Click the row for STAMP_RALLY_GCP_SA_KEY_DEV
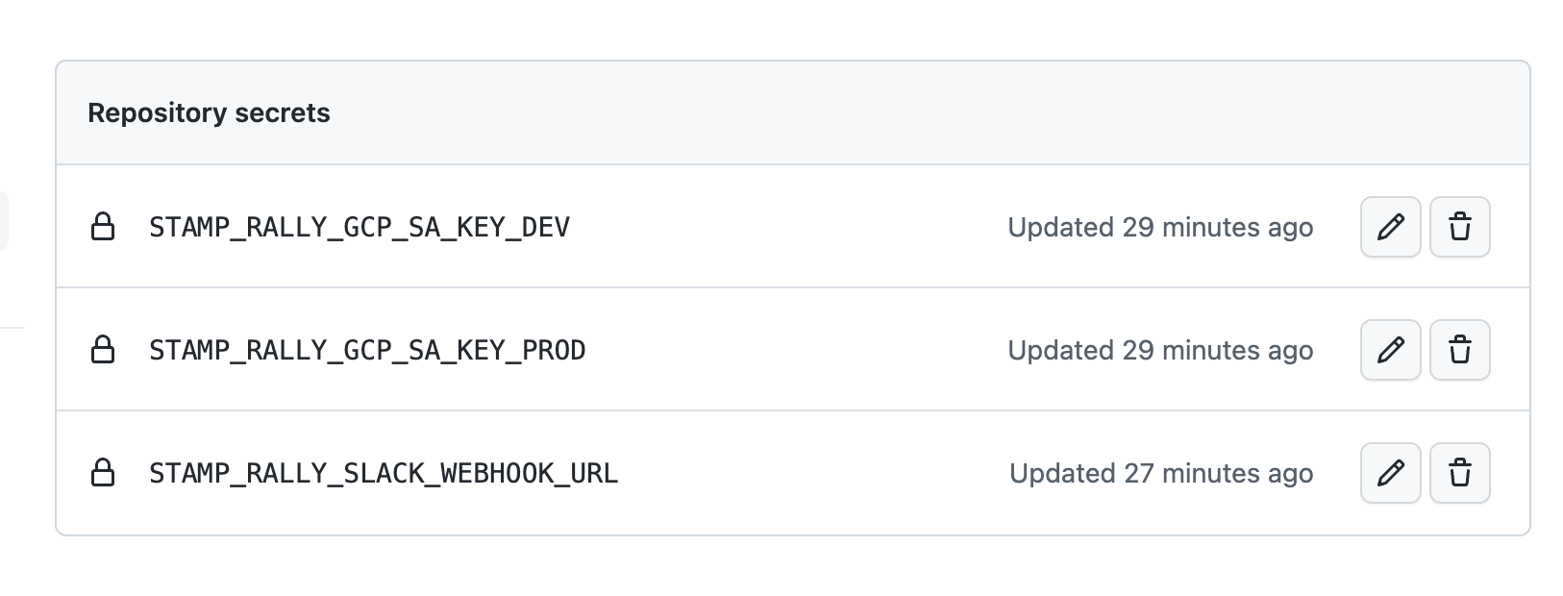Image resolution: width=1563 pixels, height=596 pixels. coord(769,227)
